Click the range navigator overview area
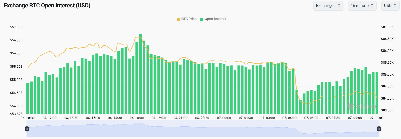This screenshot has width=401, height=139. [203, 129]
